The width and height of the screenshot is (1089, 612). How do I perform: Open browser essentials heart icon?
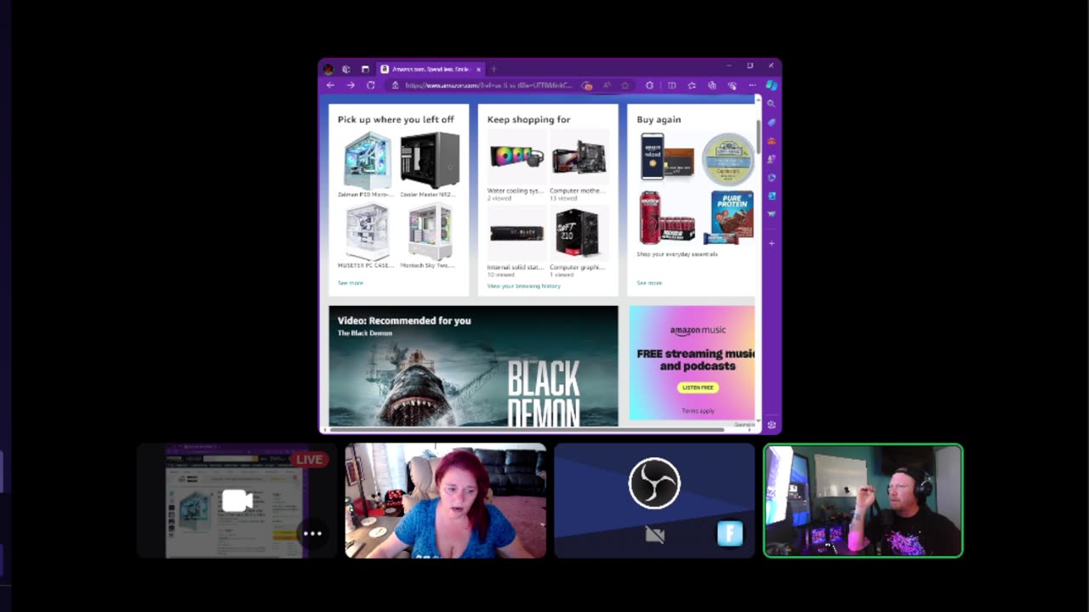732,85
